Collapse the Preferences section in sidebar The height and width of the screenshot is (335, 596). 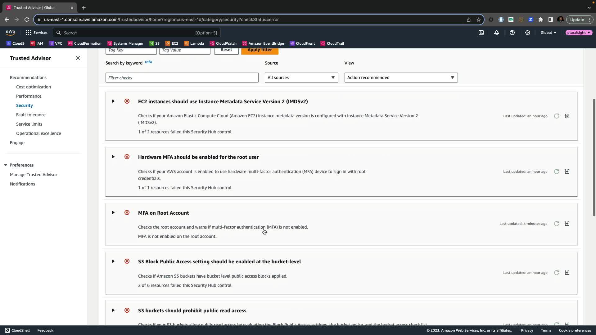click(x=6, y=165)
